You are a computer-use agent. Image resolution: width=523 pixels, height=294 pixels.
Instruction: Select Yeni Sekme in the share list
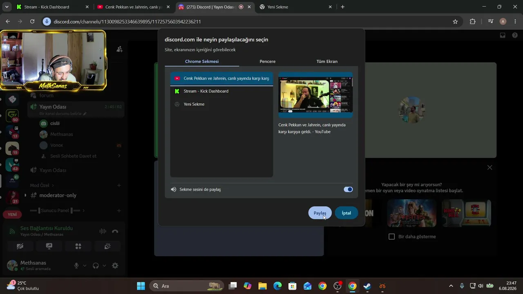click(x=221, y=104)
